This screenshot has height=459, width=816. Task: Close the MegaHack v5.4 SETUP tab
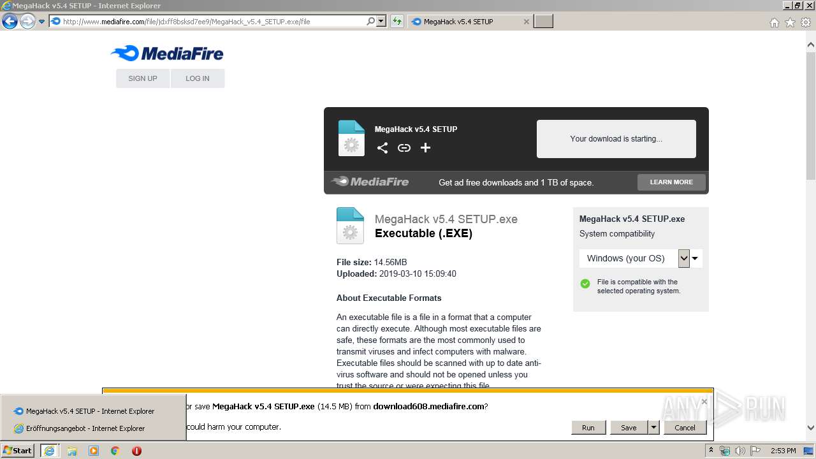pos(526,22)
